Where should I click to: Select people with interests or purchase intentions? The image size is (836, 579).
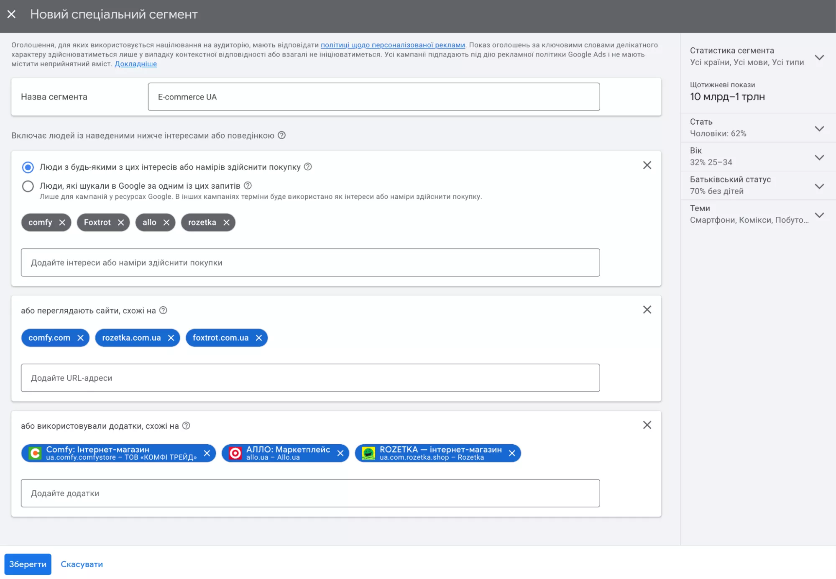click(28, 167)
